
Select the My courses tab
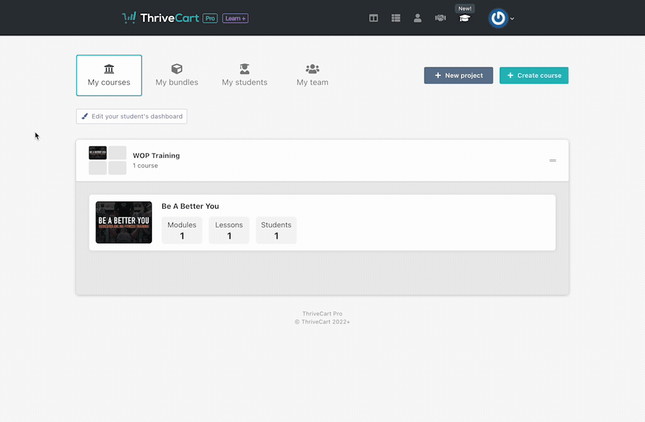pos(109,75)
